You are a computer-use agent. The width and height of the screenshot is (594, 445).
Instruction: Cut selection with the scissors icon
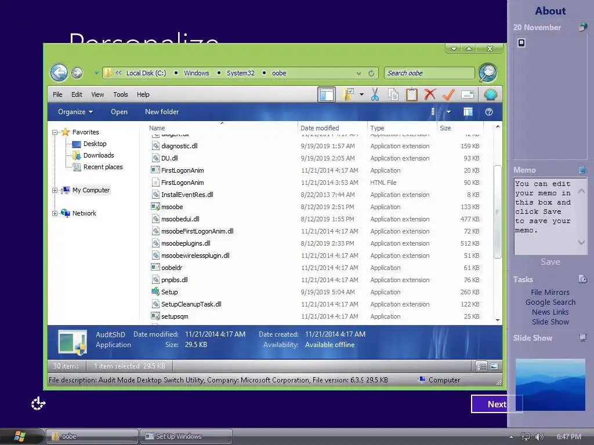point(375,94)
